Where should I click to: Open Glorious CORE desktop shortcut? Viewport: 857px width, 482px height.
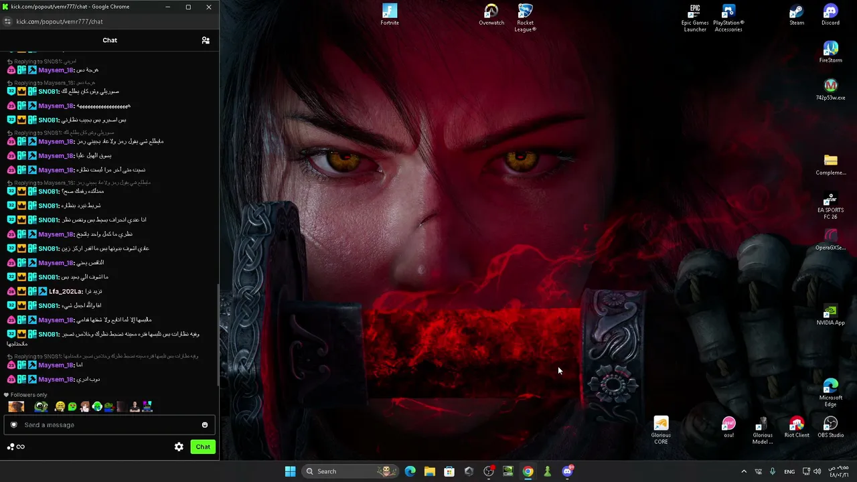click(661, 430)
